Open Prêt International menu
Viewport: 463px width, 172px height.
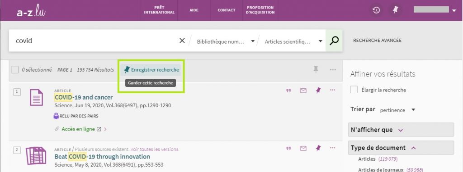[x=159, y=10]
